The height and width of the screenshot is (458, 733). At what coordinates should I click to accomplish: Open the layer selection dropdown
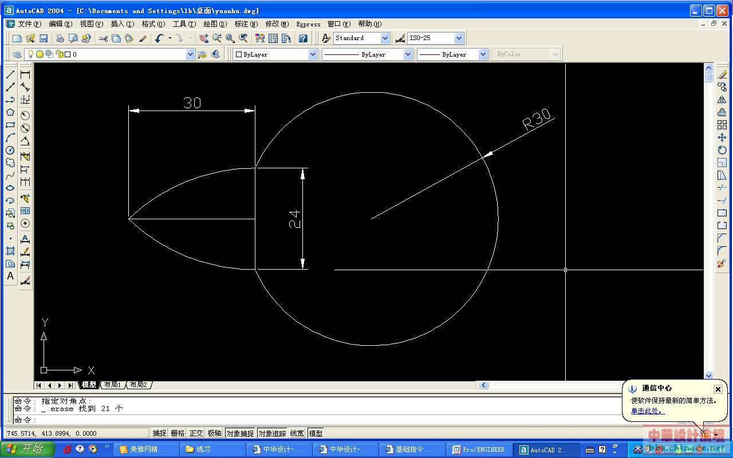tap(190, 54)
